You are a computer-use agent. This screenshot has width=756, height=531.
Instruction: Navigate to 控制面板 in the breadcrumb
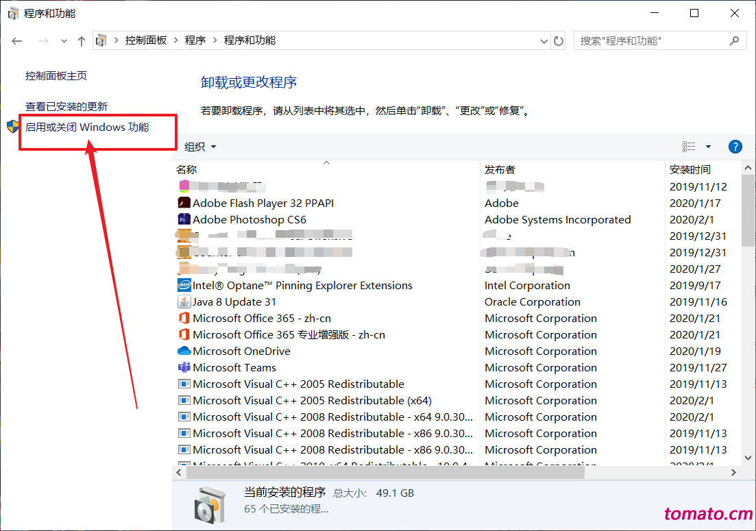coord(146,40)
